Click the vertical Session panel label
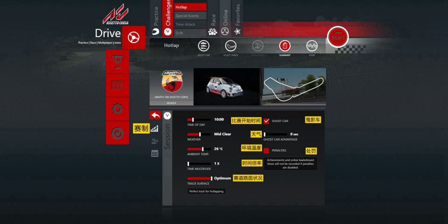This screenshot has width=448, height=224. [x=167, y=136]
